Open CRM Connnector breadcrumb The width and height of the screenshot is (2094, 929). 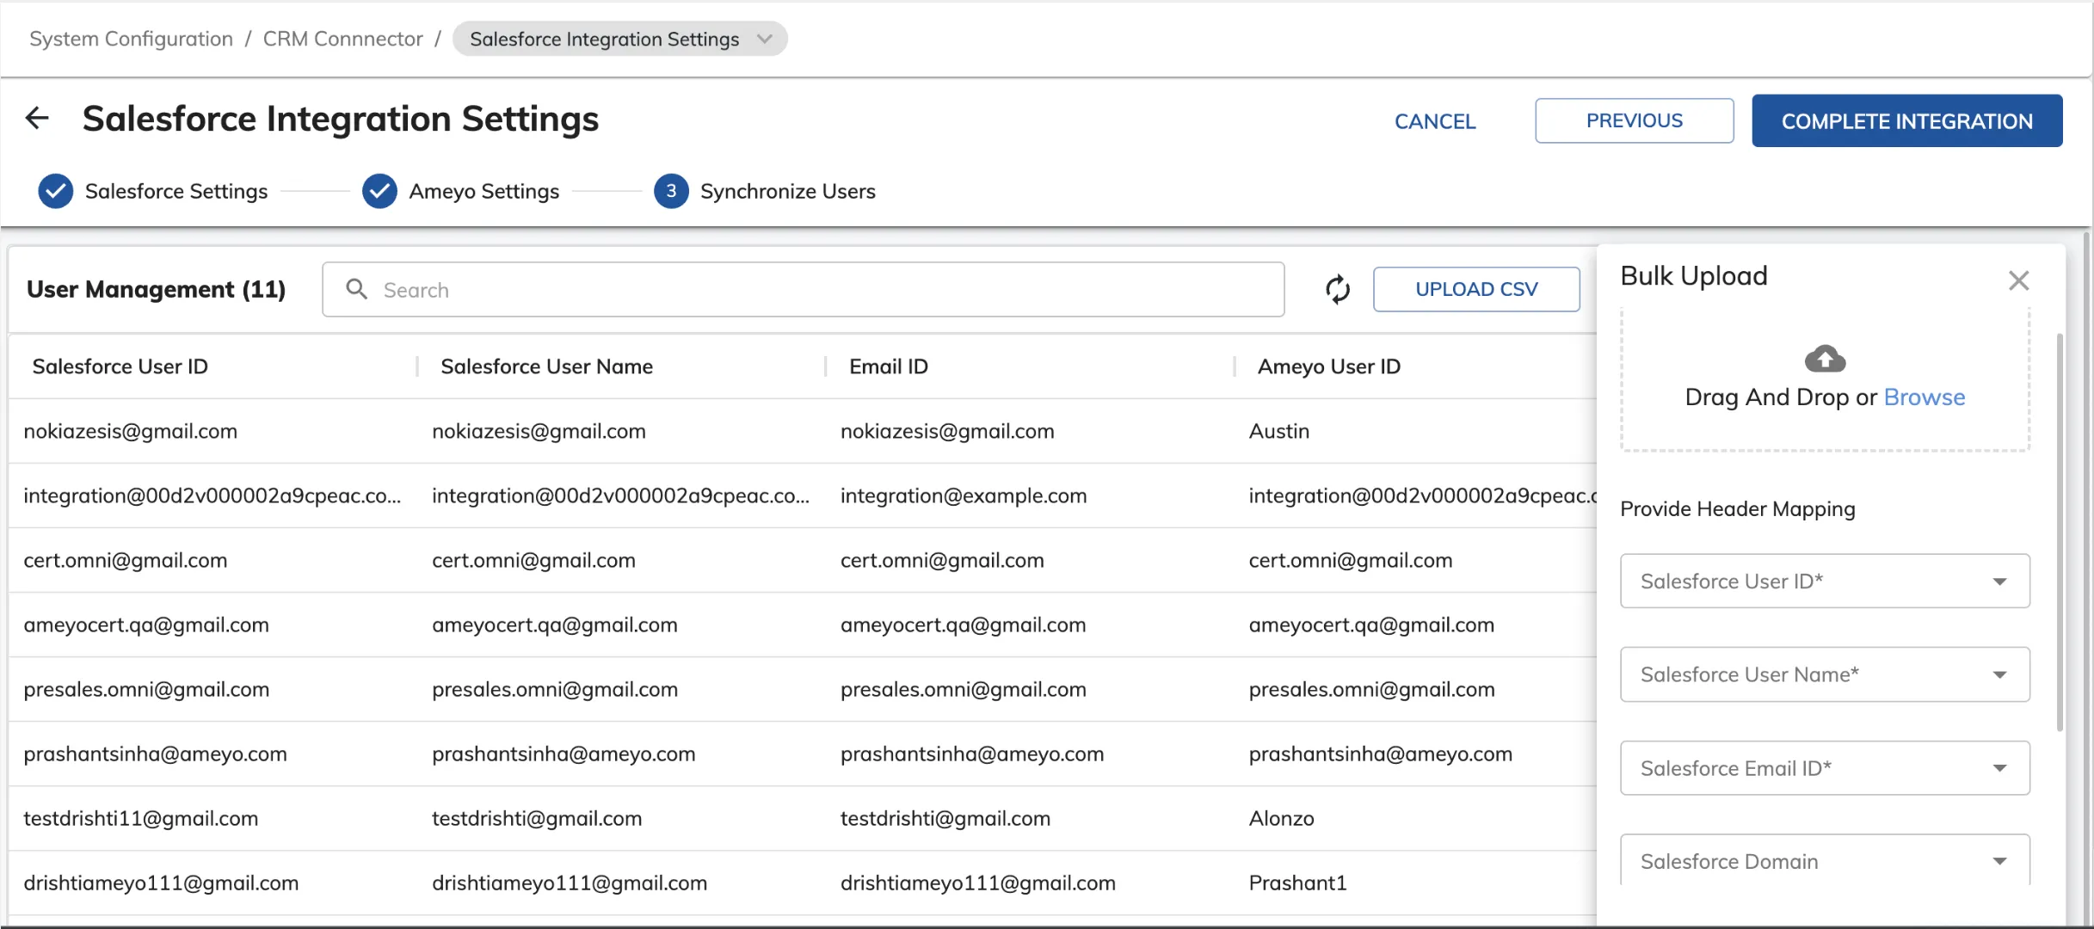point(342,39)
